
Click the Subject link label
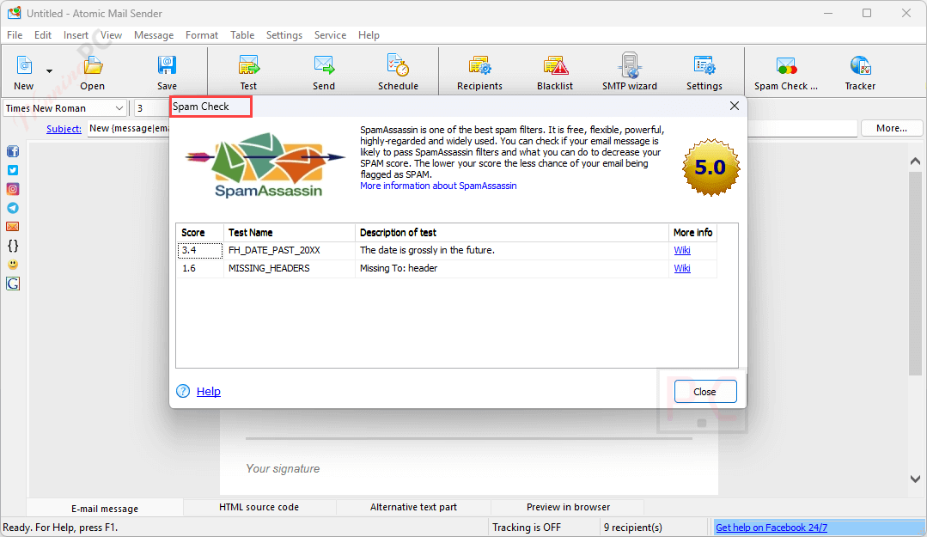pyautogui.click(x=64, y=128)
